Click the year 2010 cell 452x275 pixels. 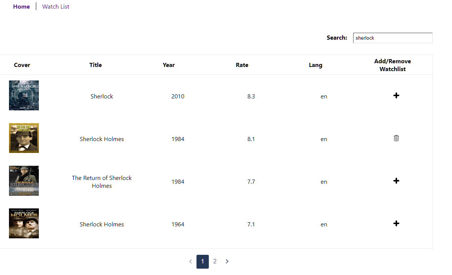click(178, 96)
